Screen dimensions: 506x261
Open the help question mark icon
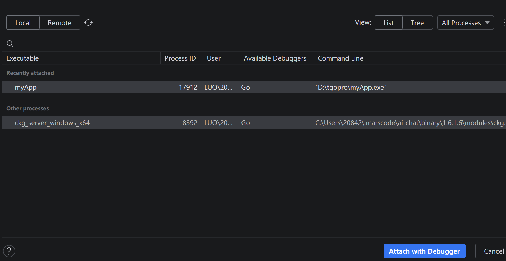(9, 251)
